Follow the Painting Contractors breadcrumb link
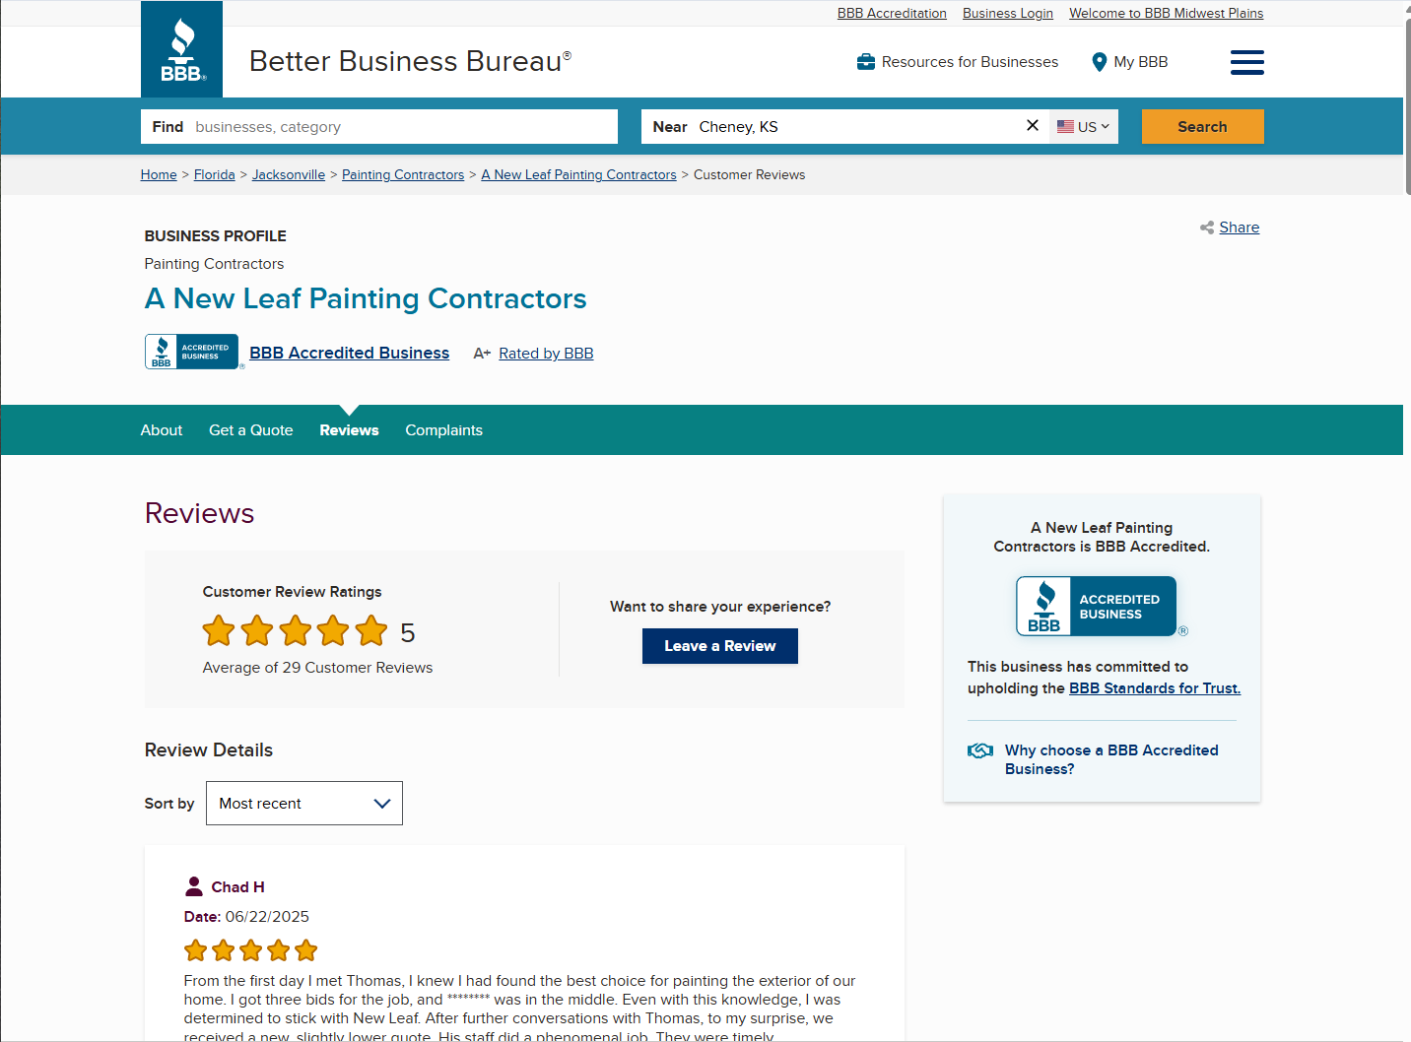This screenshot has width=1411, height=1042. (402, 175)
